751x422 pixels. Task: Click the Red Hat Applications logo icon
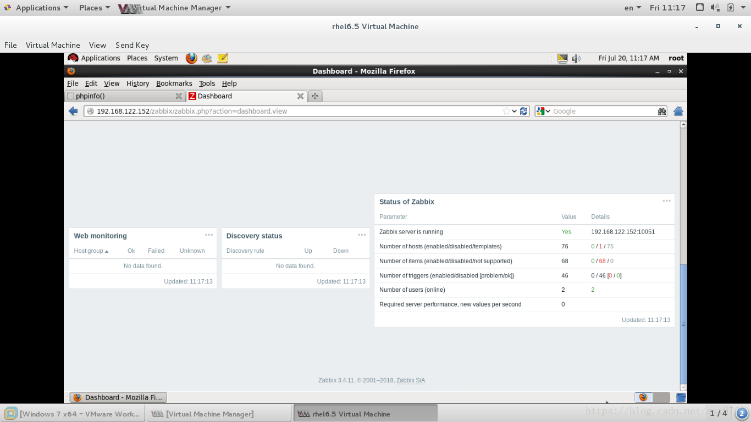[x=73, y=58]
